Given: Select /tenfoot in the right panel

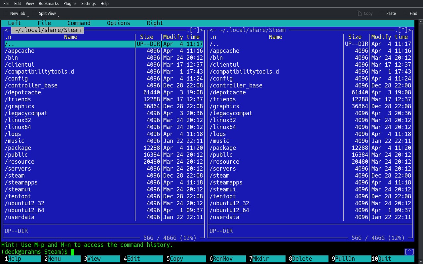Looking at the screenshot, I should coord(310,196).
